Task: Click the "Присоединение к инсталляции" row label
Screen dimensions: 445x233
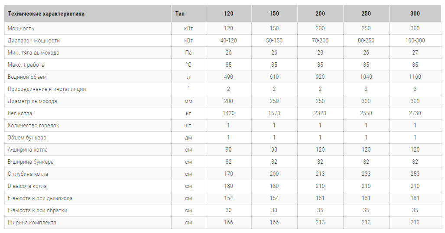Action: [x=47, y=89]
